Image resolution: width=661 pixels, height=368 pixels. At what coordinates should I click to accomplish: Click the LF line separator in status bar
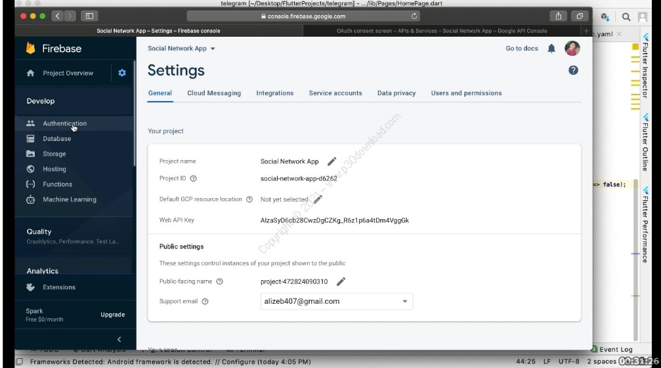coord(547,361)
